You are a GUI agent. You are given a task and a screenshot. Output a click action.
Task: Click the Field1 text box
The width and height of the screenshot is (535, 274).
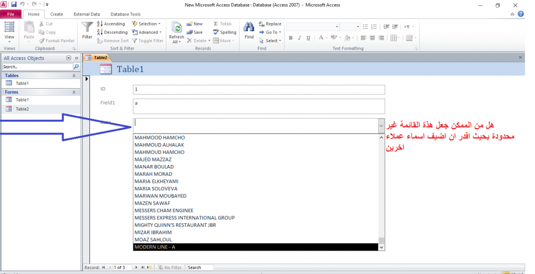click(258, 106)
